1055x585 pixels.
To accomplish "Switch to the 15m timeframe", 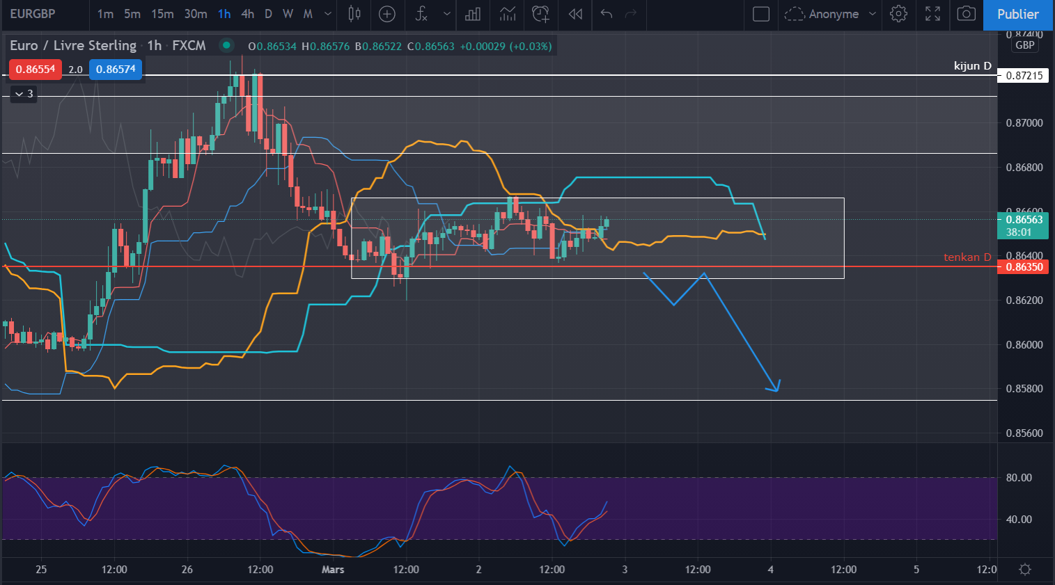I will coord(162,14).
